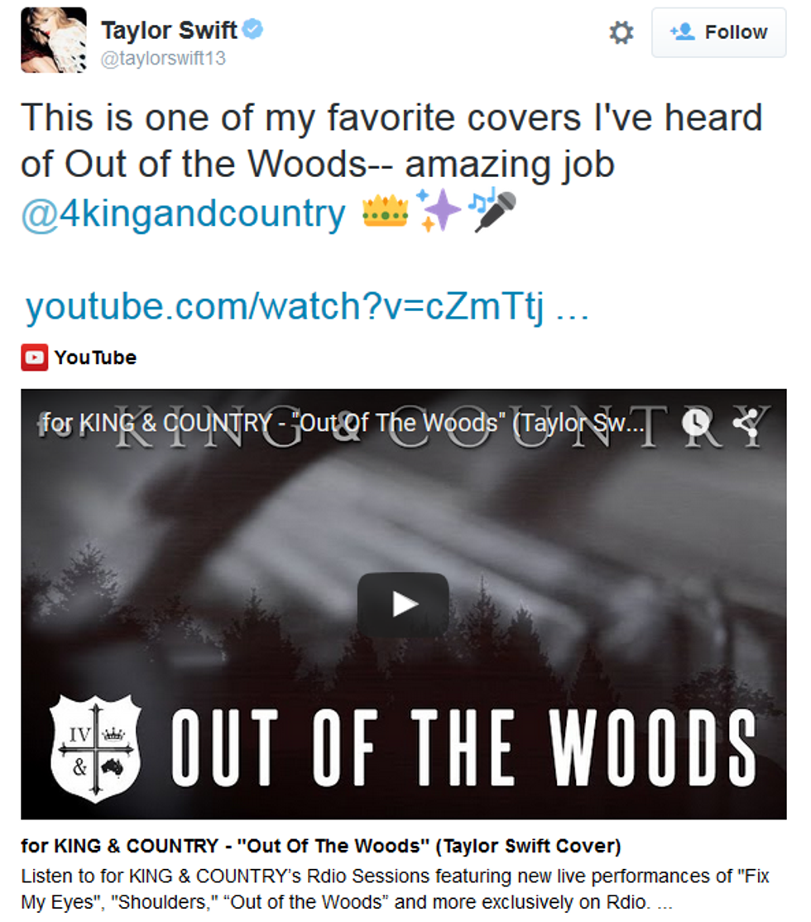
Task: Open the @4kingandcountry mention
Action: [x=184, y=214]
